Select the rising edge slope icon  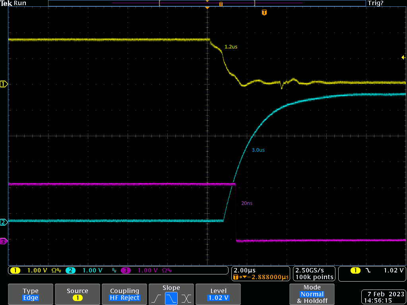click(x=156, y=298)
